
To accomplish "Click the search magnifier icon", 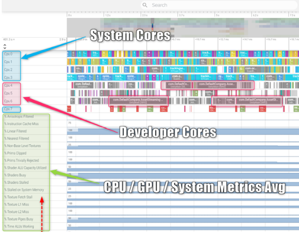I will click(145, 5).
